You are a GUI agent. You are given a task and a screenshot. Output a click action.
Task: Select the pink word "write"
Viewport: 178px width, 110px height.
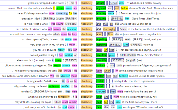pyautogui.click(x=52, y=13)
